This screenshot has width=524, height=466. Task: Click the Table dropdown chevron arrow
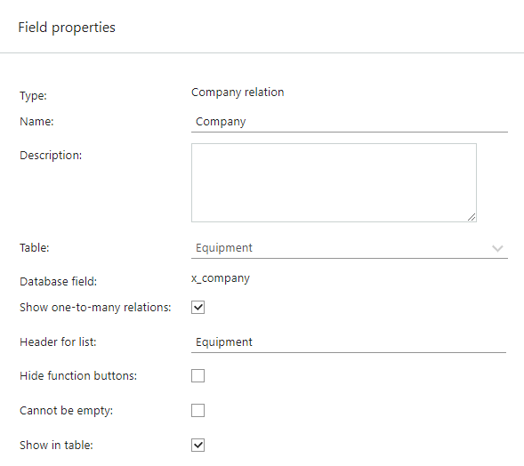pyautogui.click(x=497, y=248)
